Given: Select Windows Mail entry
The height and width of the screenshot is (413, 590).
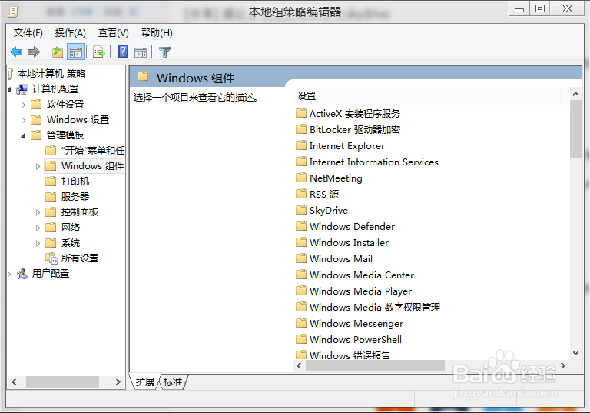Looking at the screenshot, I should (x=341, y=259).
